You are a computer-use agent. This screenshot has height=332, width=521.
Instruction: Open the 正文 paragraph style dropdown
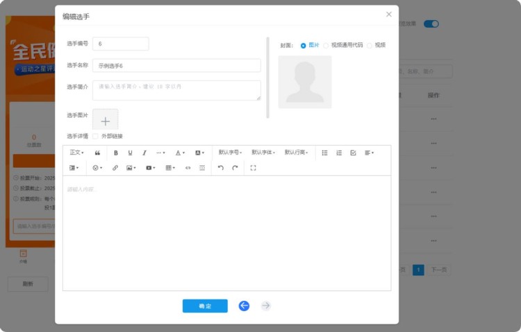76,152
